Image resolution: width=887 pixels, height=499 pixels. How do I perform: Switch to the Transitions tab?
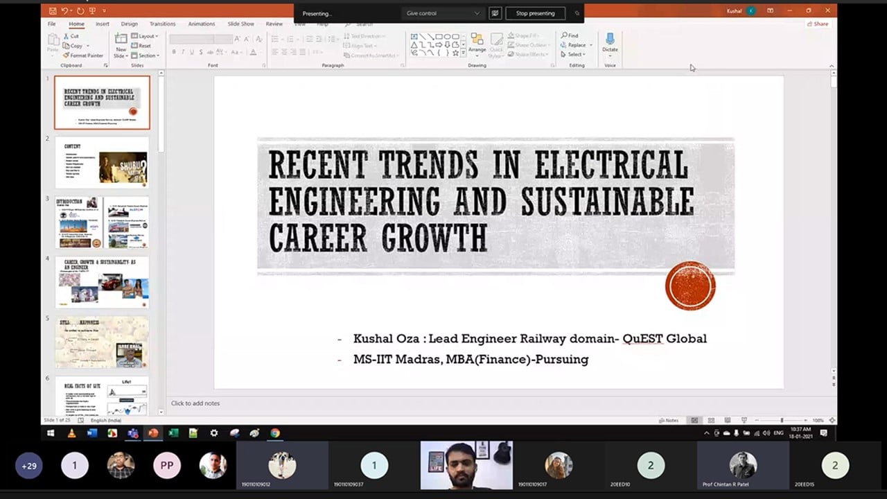click(x=162, y=24)
